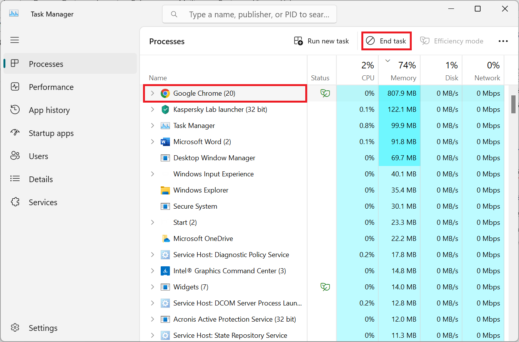
Task: Click the 91.8 MB memory cell for Word
Action: pyautogui.click(x=399, y=142)
